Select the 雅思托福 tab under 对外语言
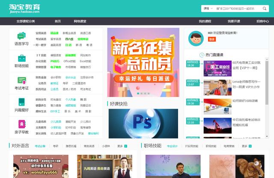 click(71, 146)
